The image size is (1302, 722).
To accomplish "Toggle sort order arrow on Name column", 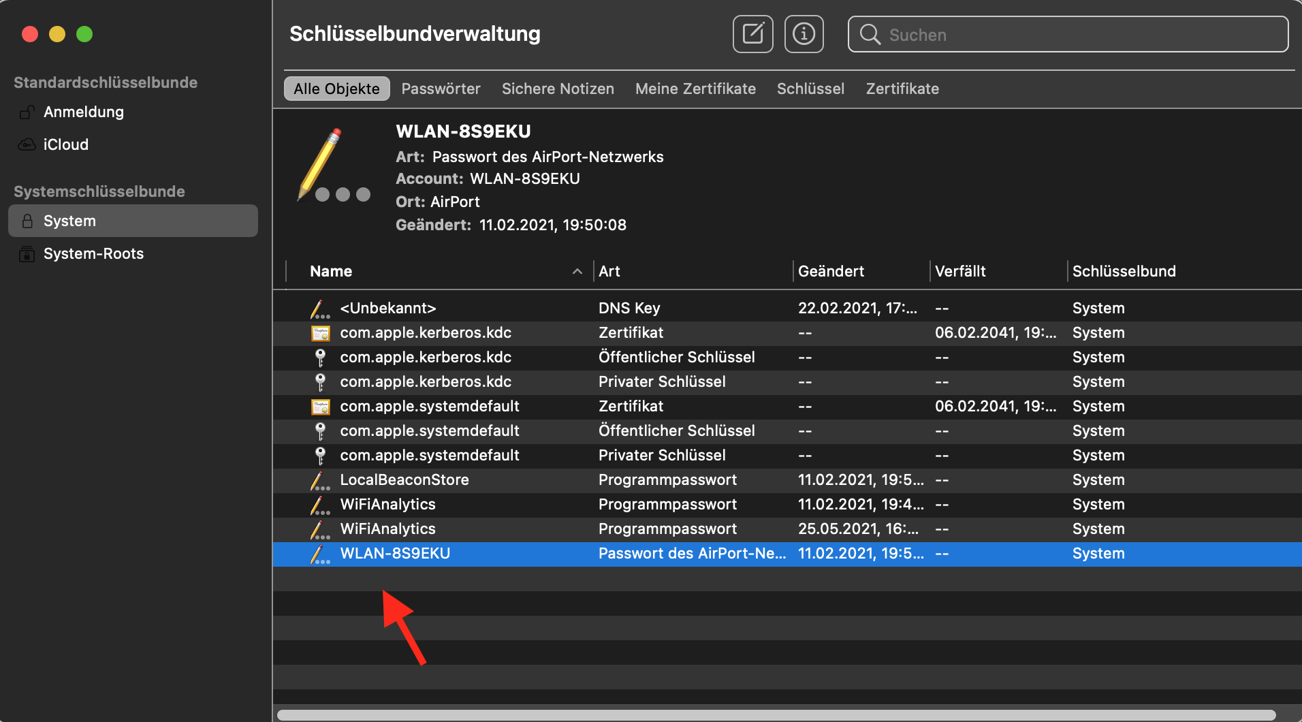I will (577, 272).
